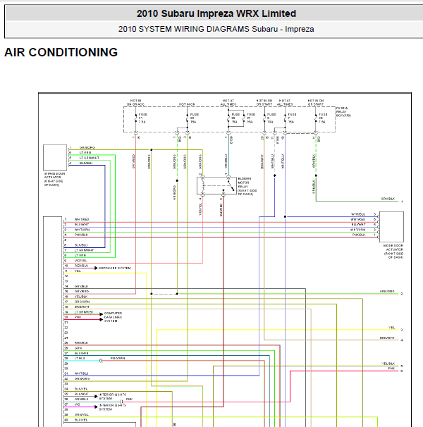Screen dimensions: 423x427
Task: Click WHT/RED pin 6 on mode door actuator
Action: pyautogui.click(x=358, y=219)
